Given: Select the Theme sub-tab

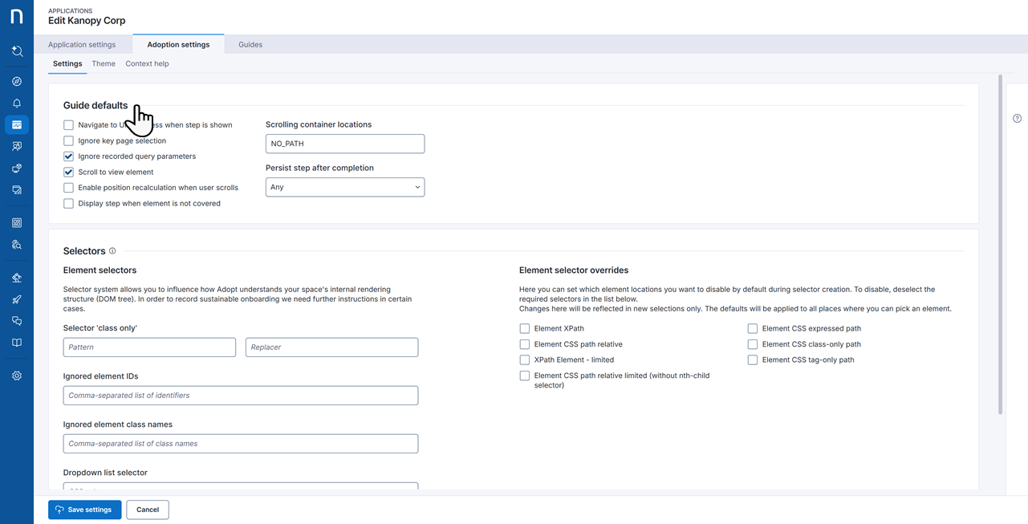Looking at the screenshot, I should [x=104, y=63].
